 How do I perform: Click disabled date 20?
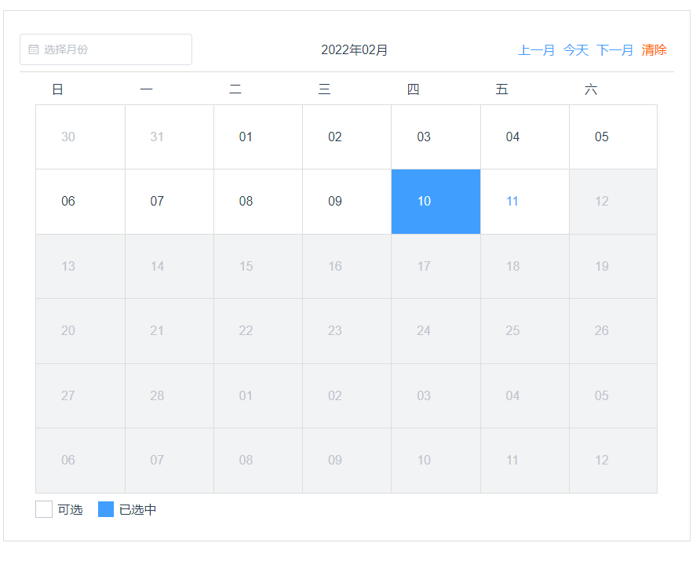click(x=80, y=331)
